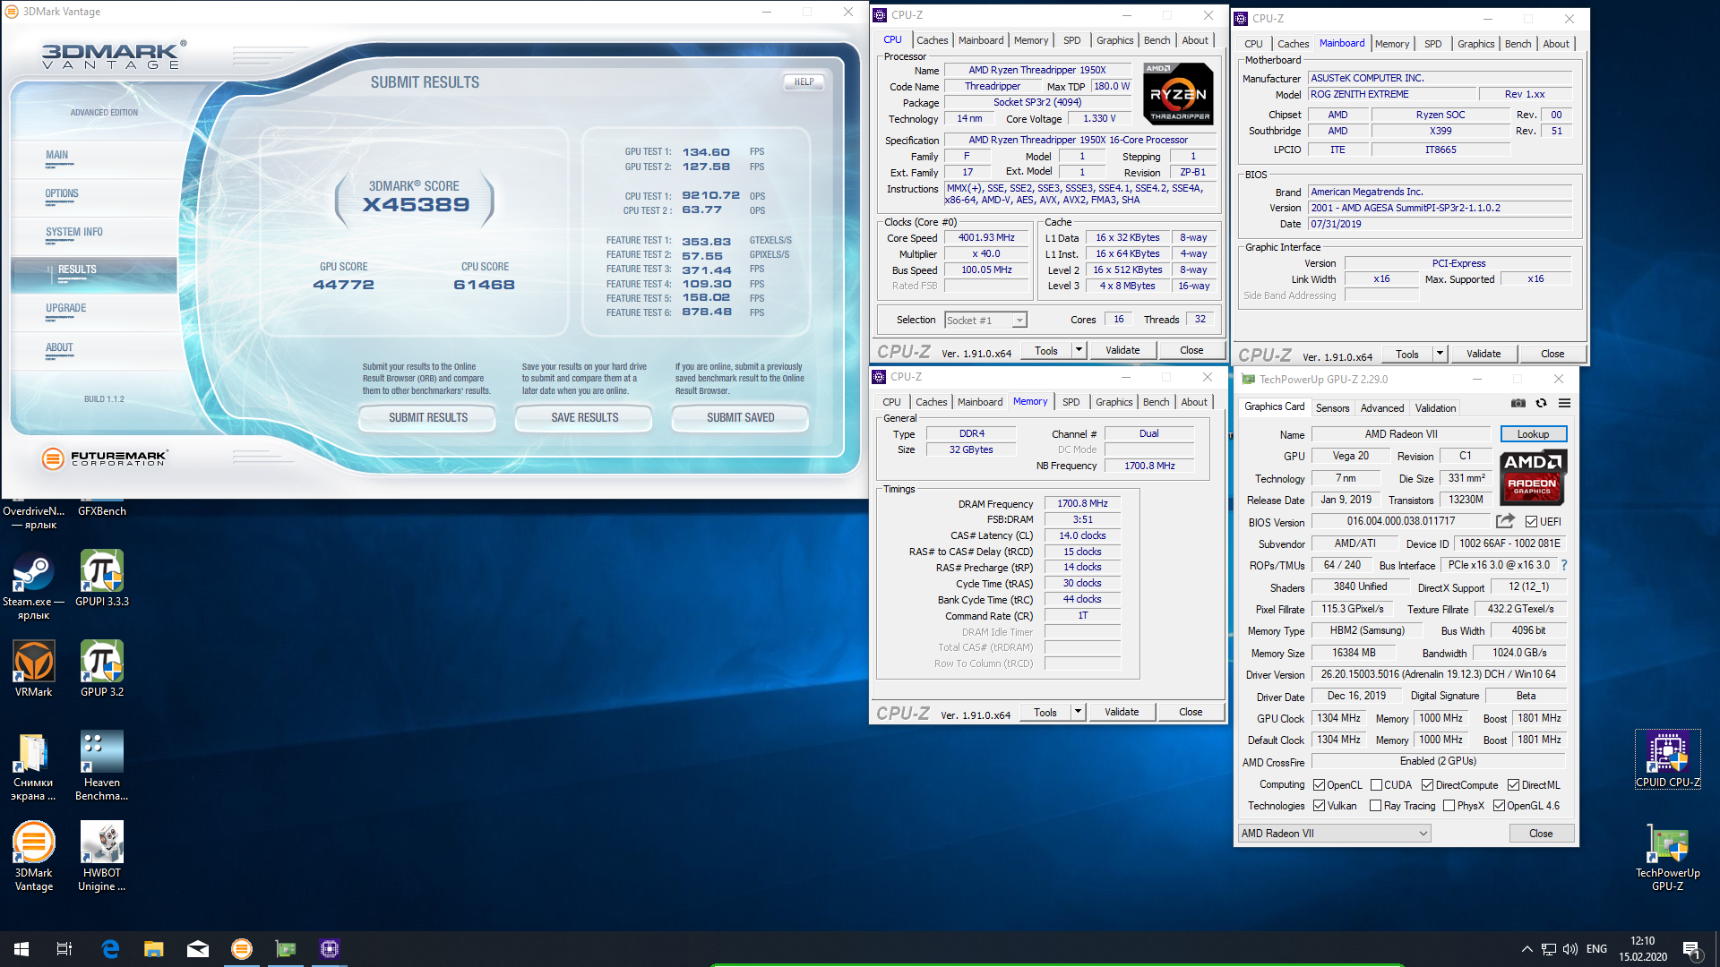Viewport: 1720px width, 967px height.
Task: Open the GFXBench desktop shortcut
Action: coord(102,510)
